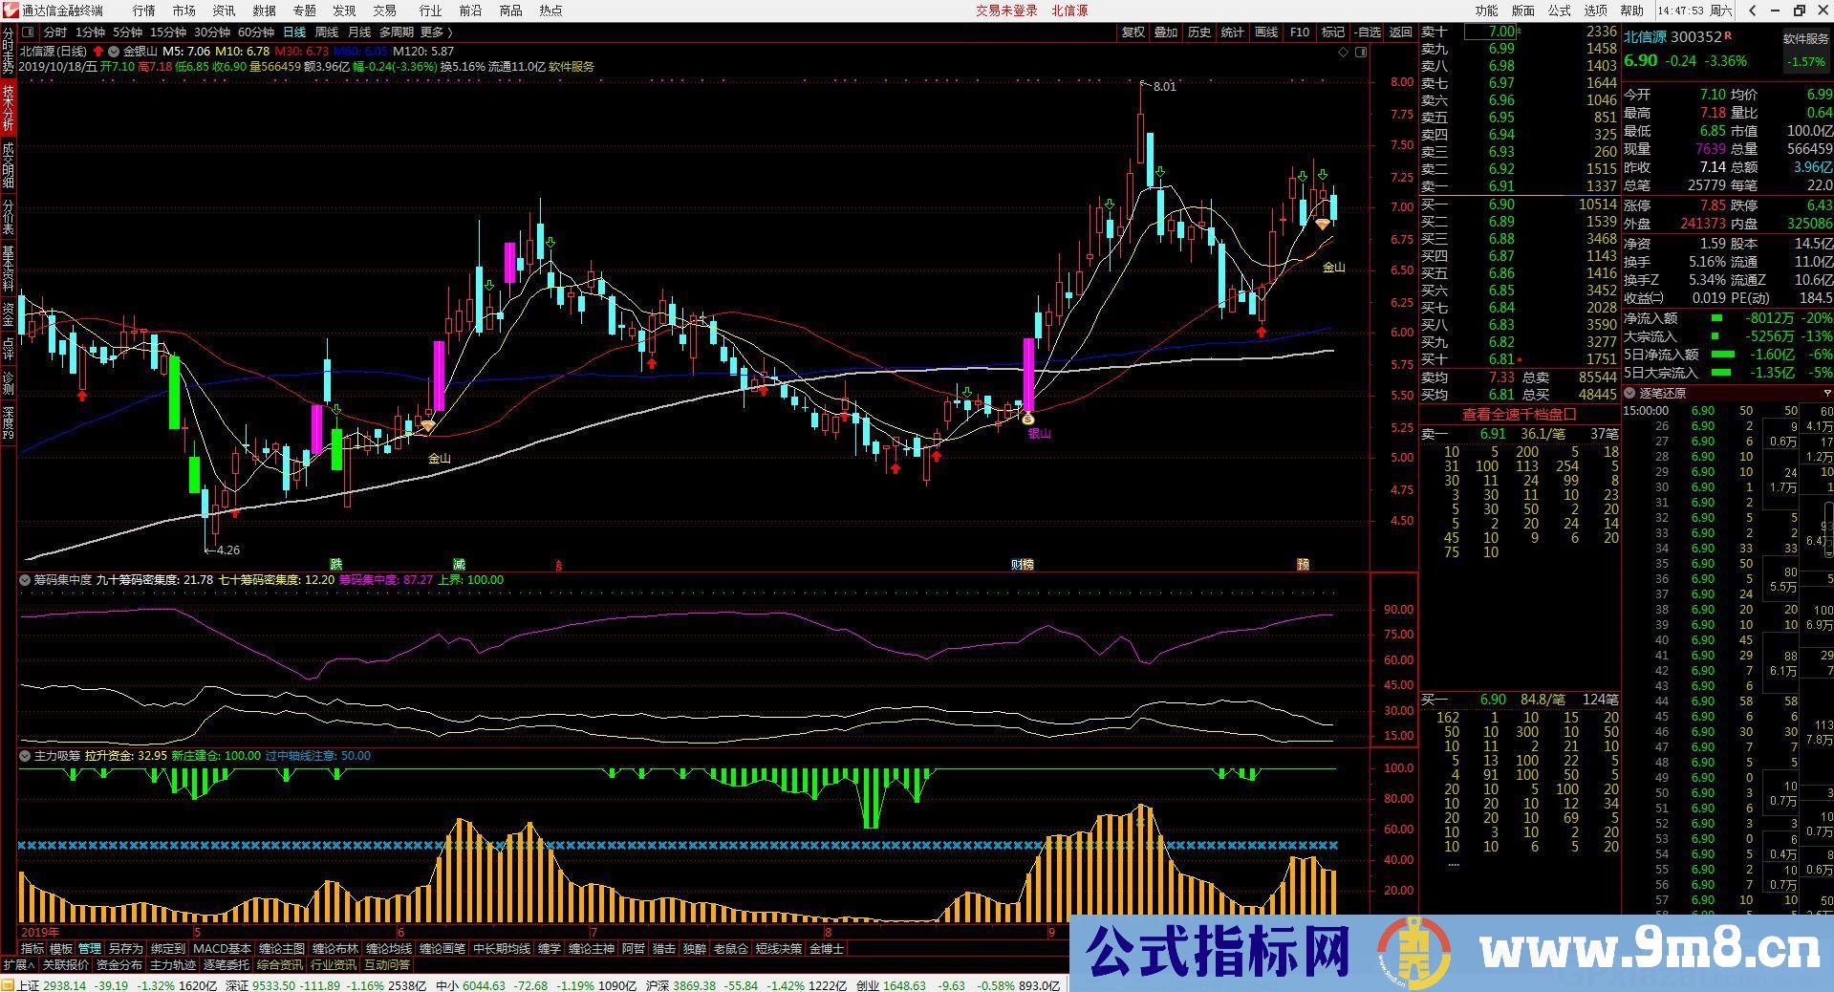Click the 财榜 marker on the chart timeline
This screenshot has height=992, width=1834.
[x=1022, y=565]
